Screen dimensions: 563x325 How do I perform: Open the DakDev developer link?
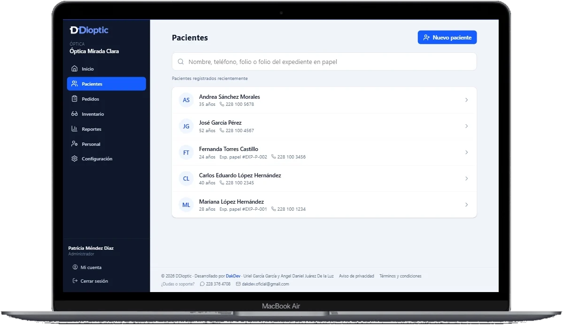[x=233, y=276]
